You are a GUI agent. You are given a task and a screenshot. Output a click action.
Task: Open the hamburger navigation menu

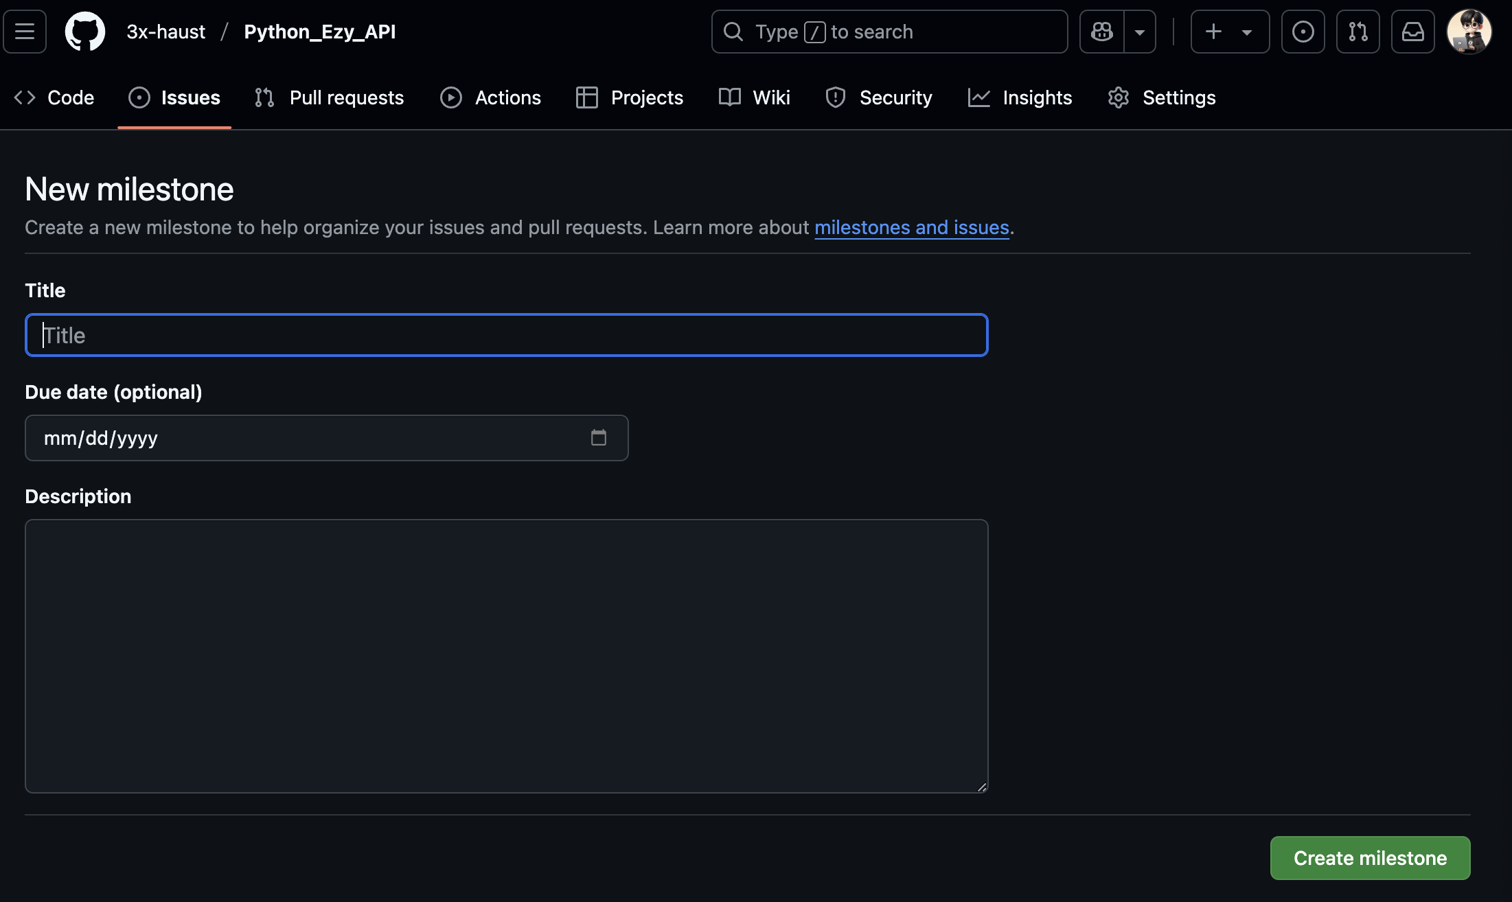25,32
